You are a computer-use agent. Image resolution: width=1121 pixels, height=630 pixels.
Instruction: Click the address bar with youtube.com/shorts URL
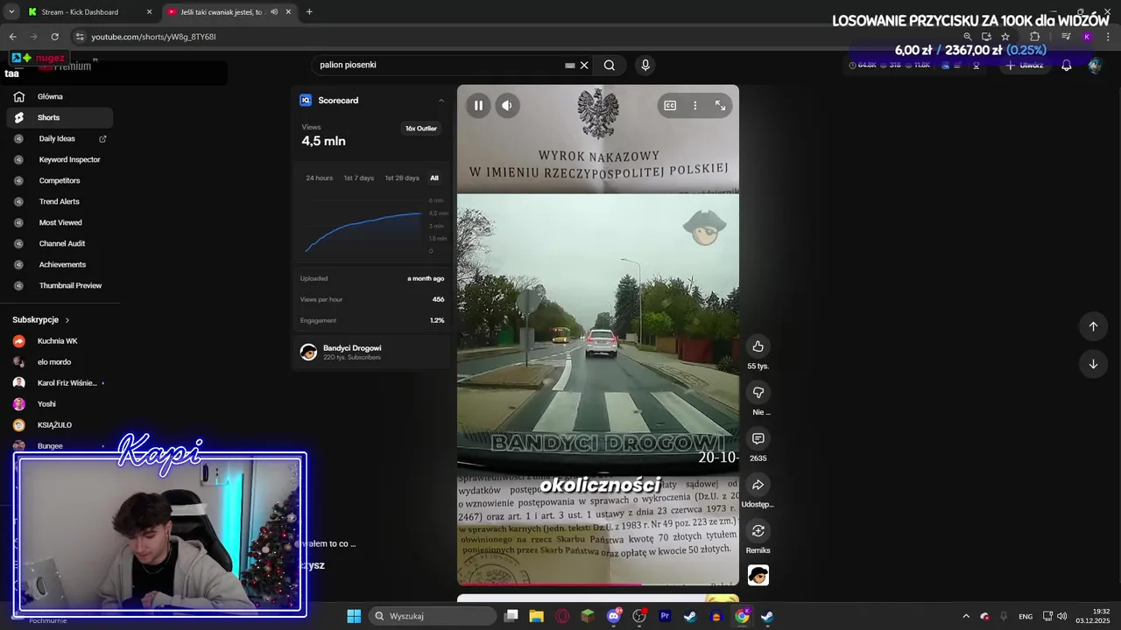pos(517,37)
